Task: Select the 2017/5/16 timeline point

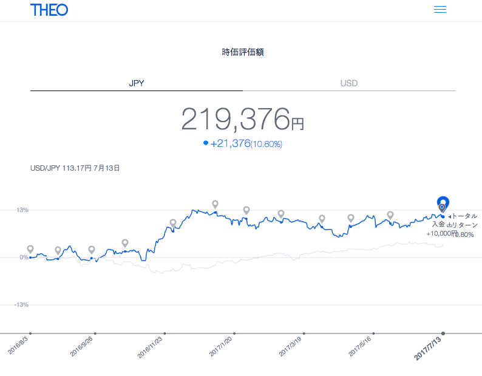Action: (374, 333)
